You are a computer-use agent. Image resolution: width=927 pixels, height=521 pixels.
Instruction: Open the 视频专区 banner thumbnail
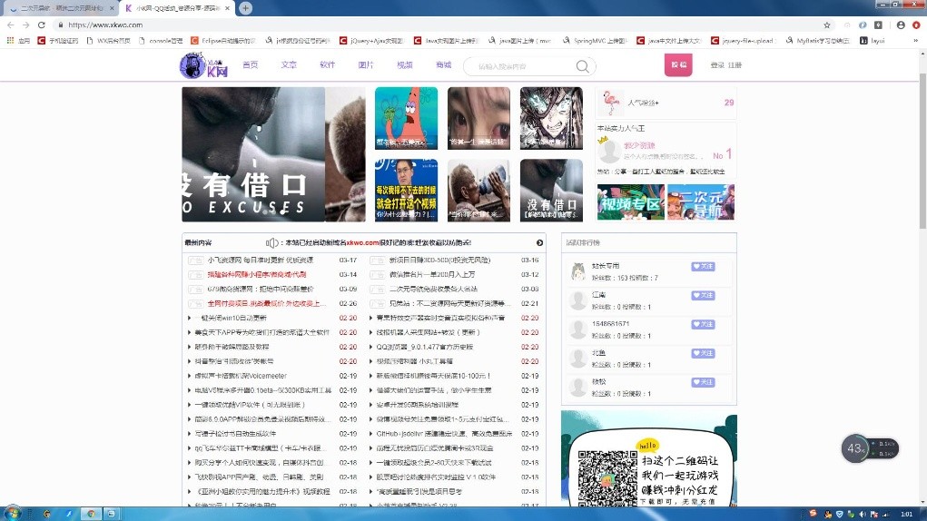[630, 202]
